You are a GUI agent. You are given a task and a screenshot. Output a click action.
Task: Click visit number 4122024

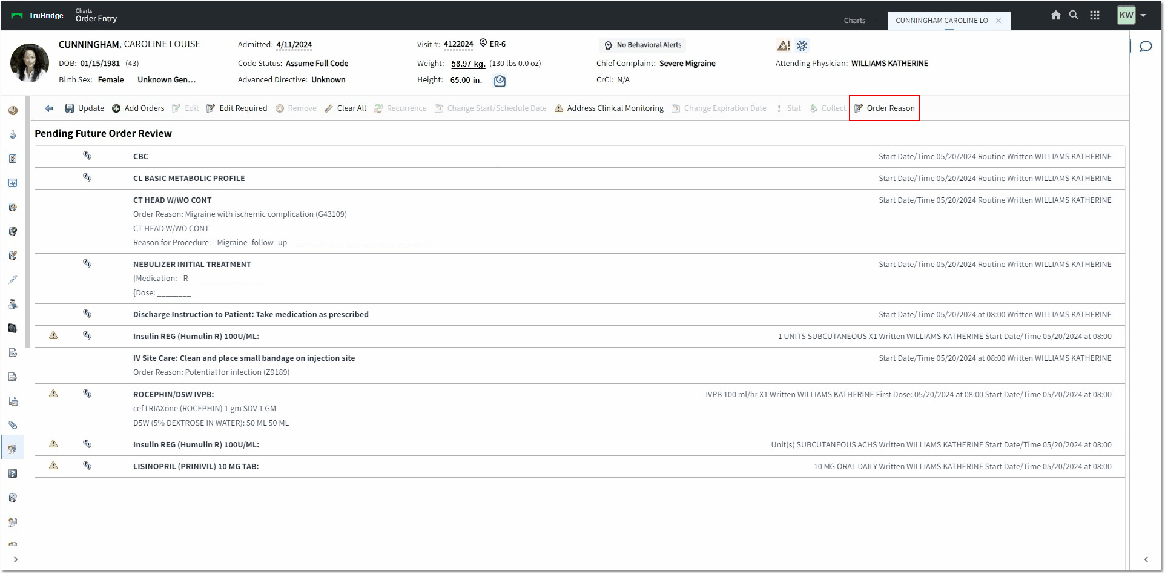point(458,44)
